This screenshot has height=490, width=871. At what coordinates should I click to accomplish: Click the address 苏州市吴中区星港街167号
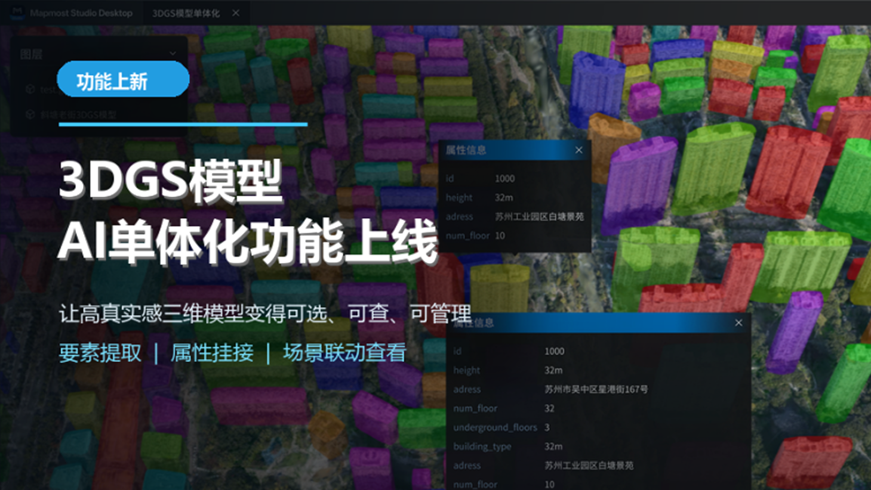[596, 389]
